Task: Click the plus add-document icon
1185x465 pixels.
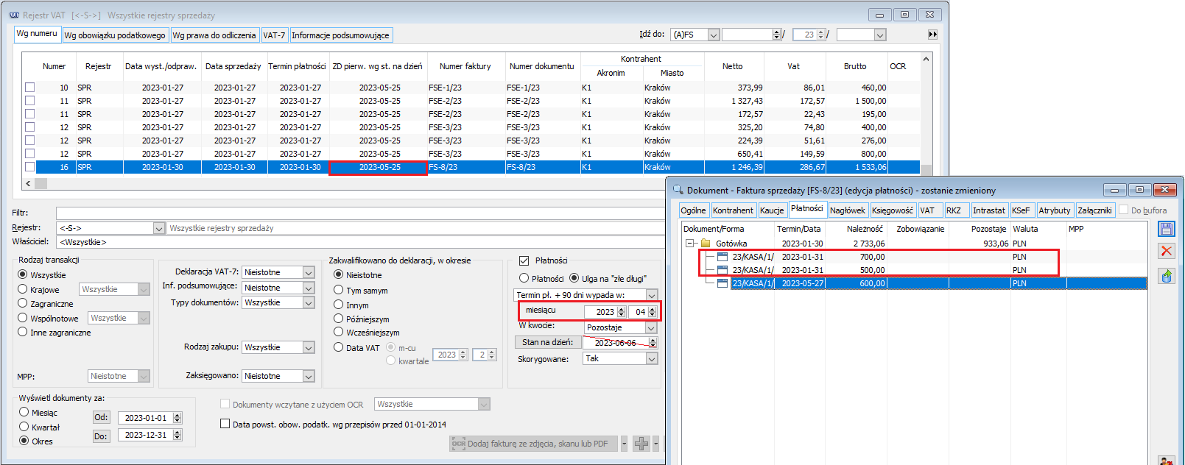Action: coord(641,444)
